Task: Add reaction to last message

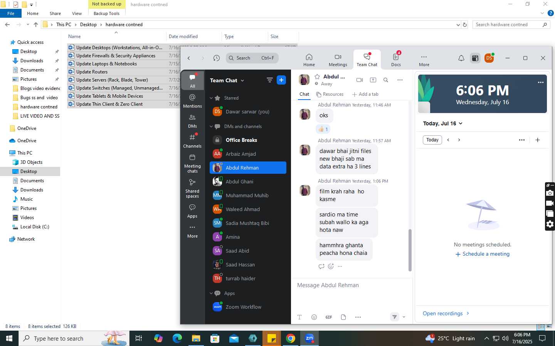Action: tap(331, 266)
